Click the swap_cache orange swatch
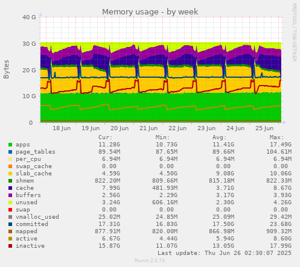This screenshot has width=300, height=267. pos(10,166)
